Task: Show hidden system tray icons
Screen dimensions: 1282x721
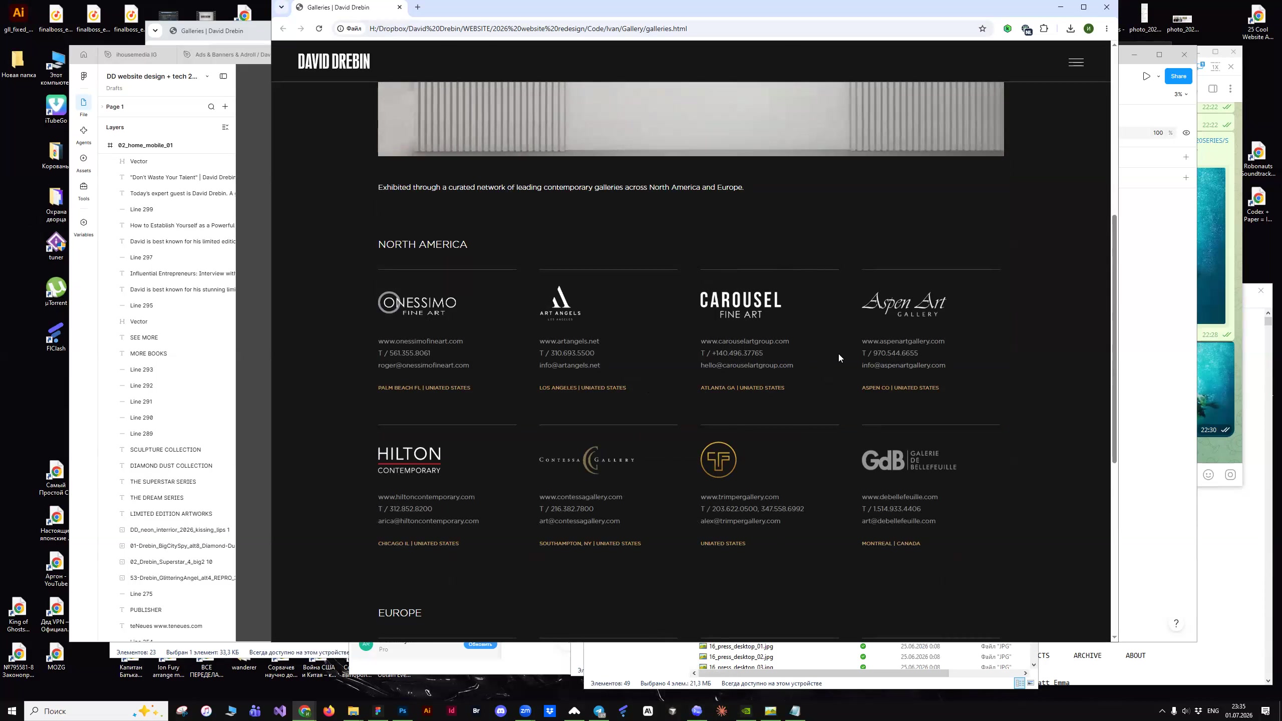Action: coord(1162,711)
